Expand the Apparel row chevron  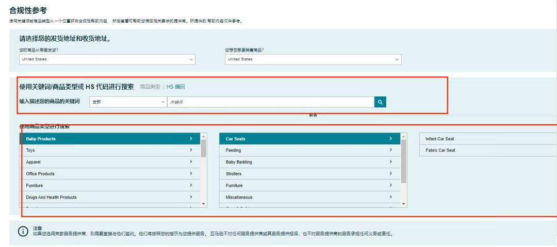point(191,162)
